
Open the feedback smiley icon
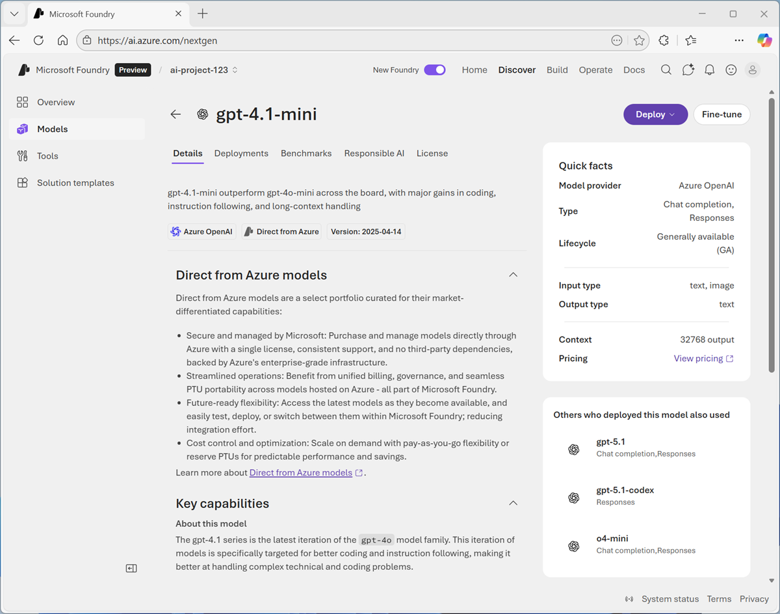[x=731, y=70]
